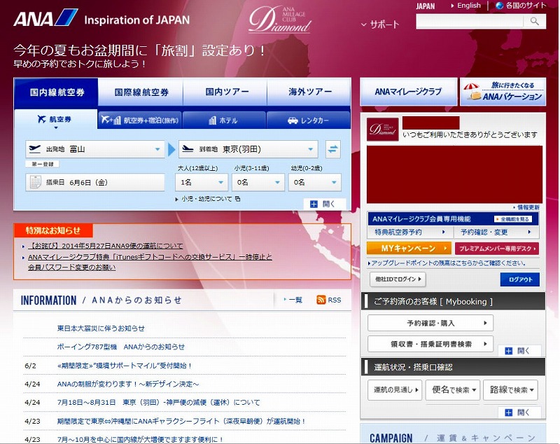This screenshot has height=444, width=560.
Task: Expand the 運航状況 section with 開く
Action: point(519,412)
